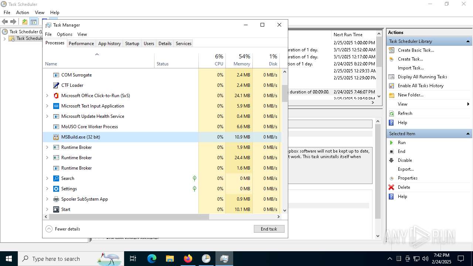Click the MoUSO Core Worker Process icon
Image resolution: width=473 pixels, height=266 pixels.
56,127
